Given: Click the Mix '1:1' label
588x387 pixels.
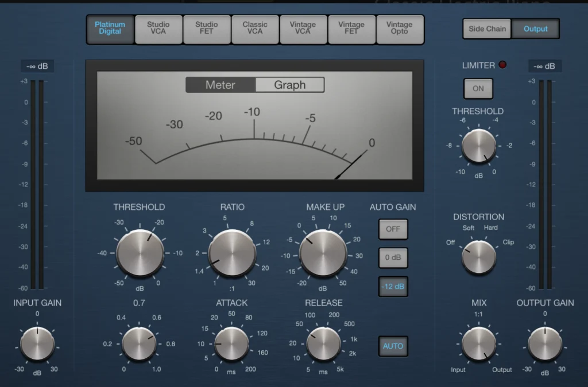Looking at the screenshot, I should (478, 314).
